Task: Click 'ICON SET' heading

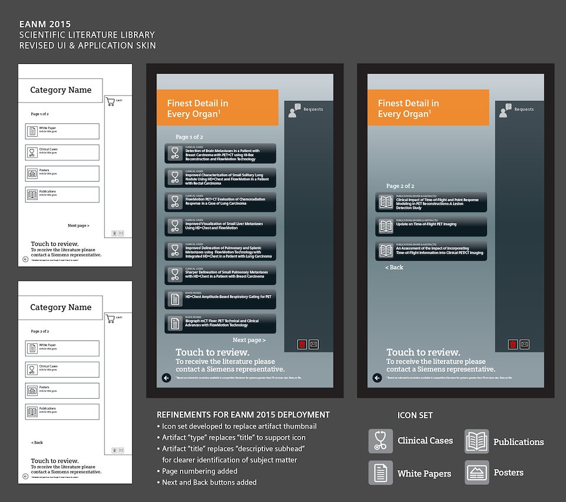Action: point(414,415)
